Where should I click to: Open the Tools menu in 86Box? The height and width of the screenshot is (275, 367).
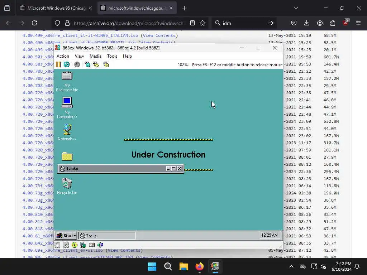click(x=112, y=56)
